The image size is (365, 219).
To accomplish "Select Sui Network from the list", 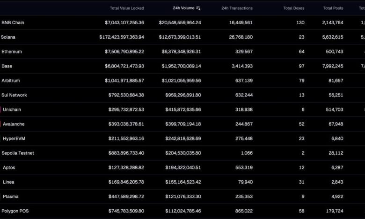I will tap(15, 95).
